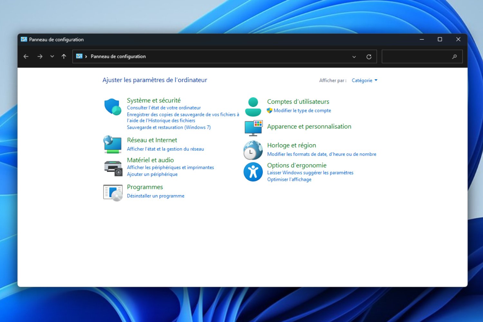
Task: Open the recent locations dropdown chevron
Action: pyautogui.click(x=52, y=56)
